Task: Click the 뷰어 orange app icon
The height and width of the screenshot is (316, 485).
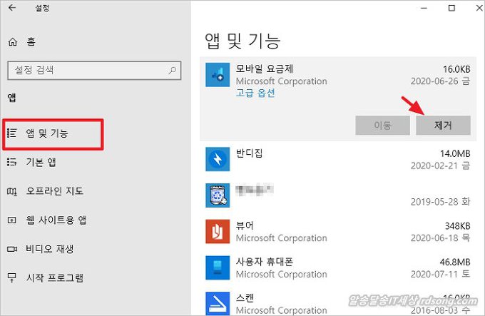Action: pyautogui.click(x=218, y=232)
